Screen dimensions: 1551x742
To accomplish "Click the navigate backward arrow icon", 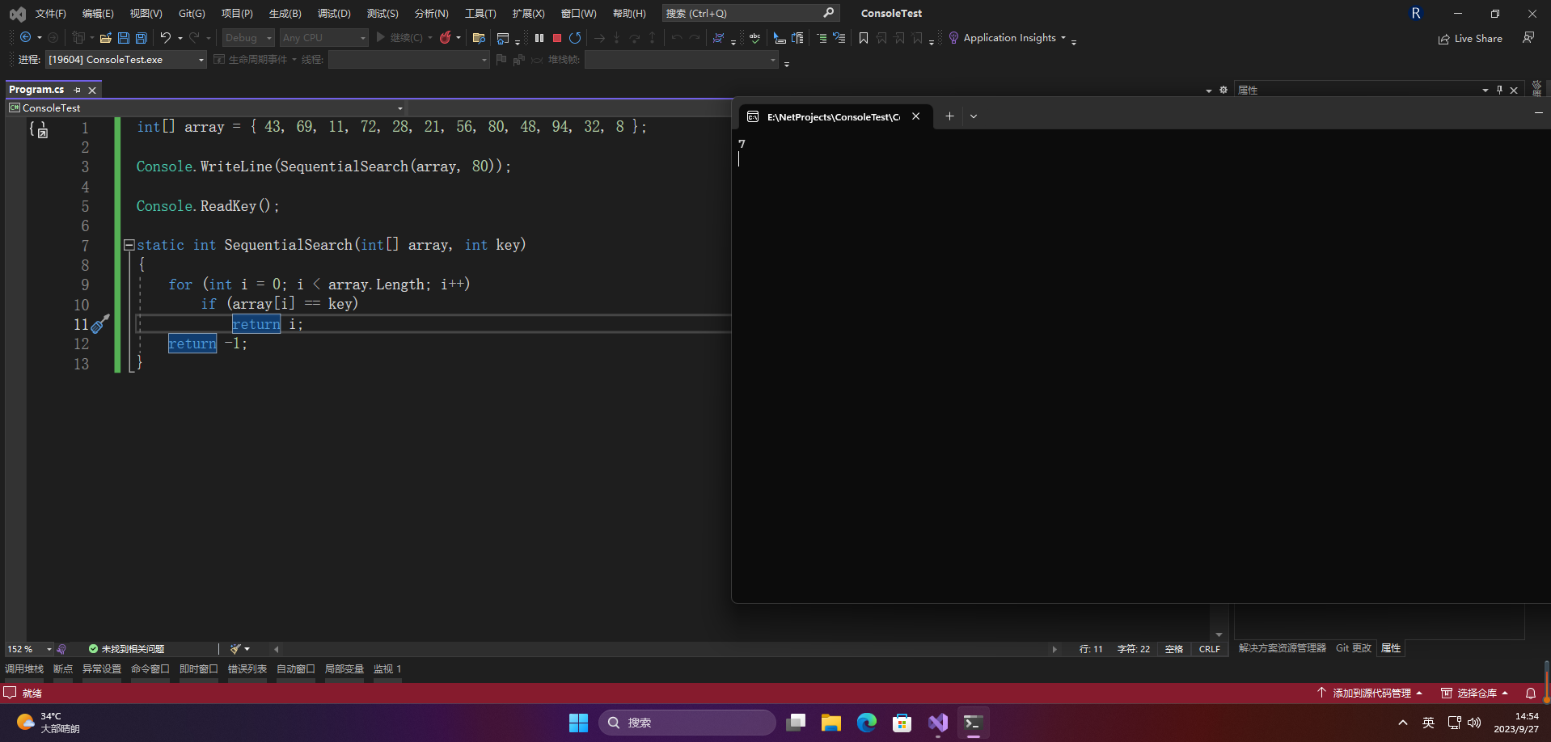I will coord(25,37).
